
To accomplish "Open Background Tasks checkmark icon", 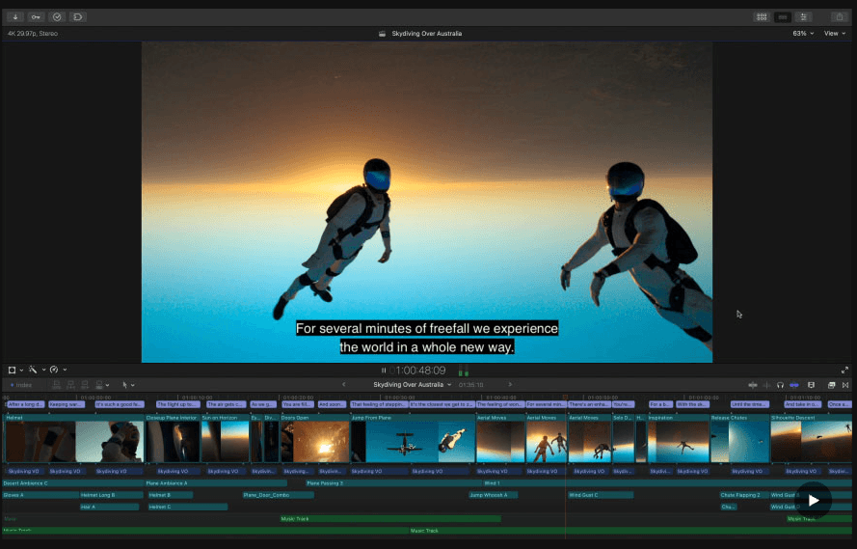I will pyautogui.click(x=57, y=16).
